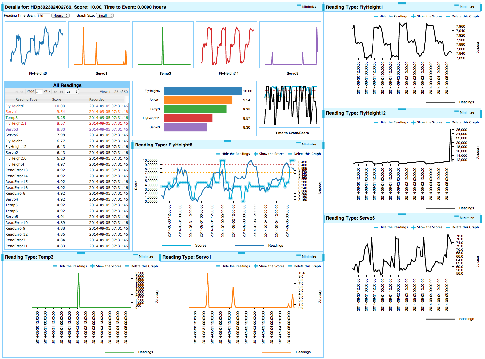The image size is (485, 359).
Task: Select the FlyHeight1 row in All Readings
Action: (67, 141)
